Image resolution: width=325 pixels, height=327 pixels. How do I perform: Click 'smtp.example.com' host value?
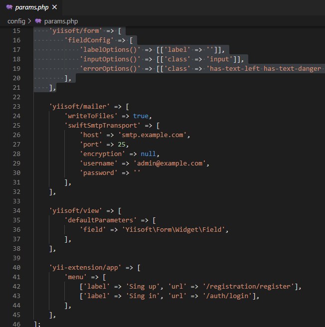(x=152, y=135)
